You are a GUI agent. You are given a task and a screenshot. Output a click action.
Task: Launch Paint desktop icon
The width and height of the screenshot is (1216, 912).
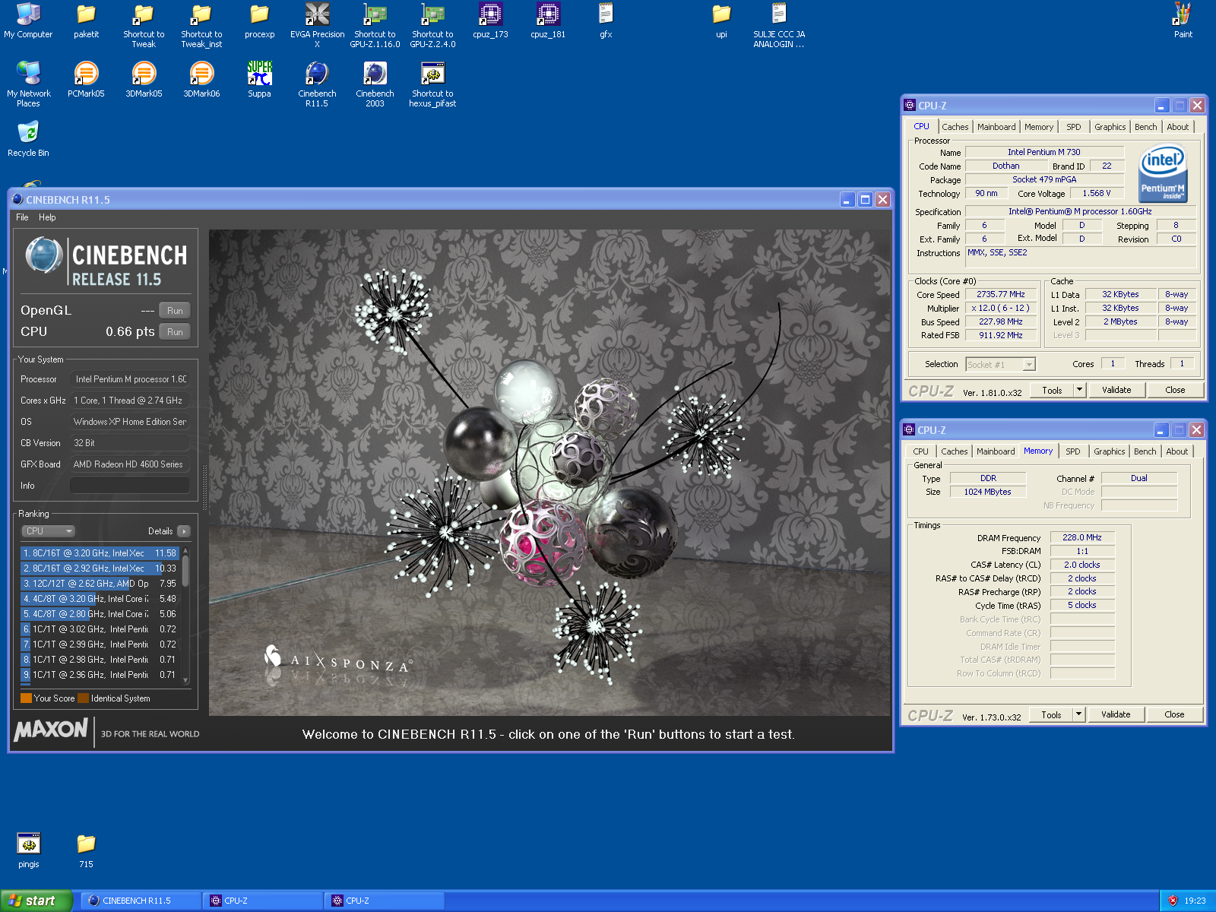(x=1183, y=21)
